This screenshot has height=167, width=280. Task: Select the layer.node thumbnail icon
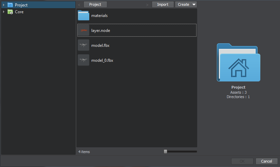(x=83, y=31)
